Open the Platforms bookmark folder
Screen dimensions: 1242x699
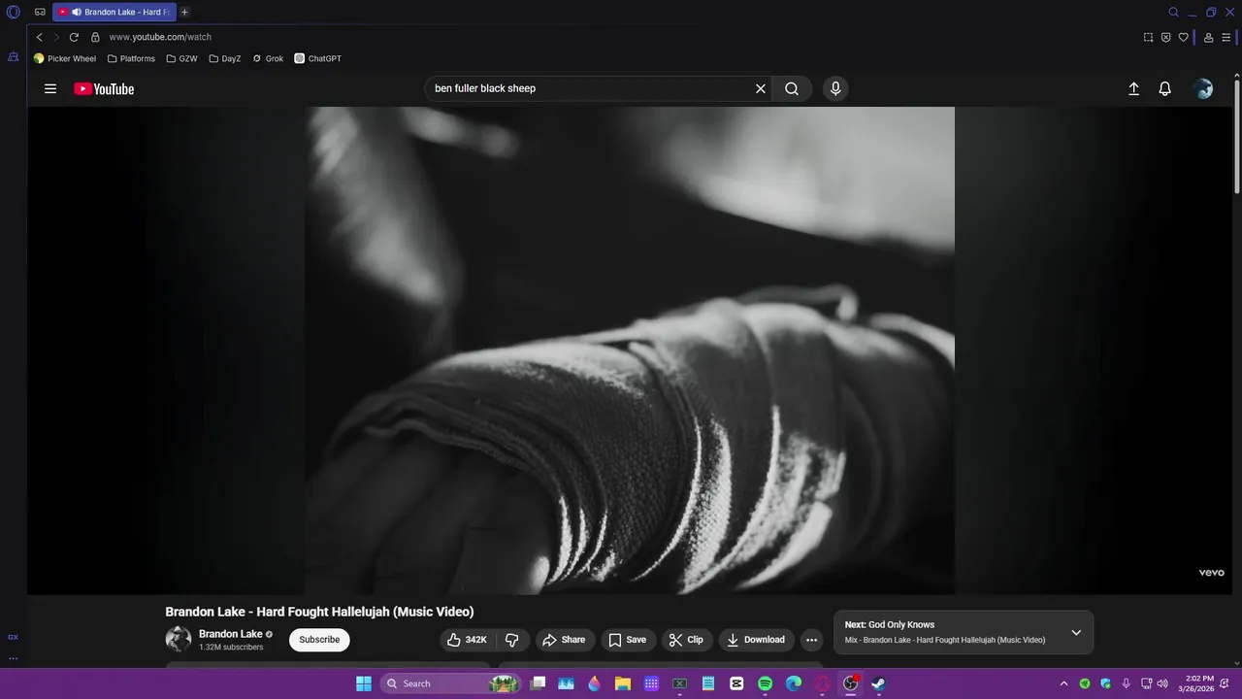(x=131, y=58)
